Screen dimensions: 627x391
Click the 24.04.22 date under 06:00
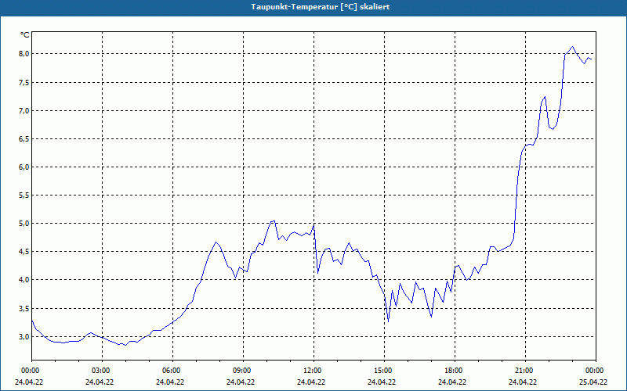170,382
